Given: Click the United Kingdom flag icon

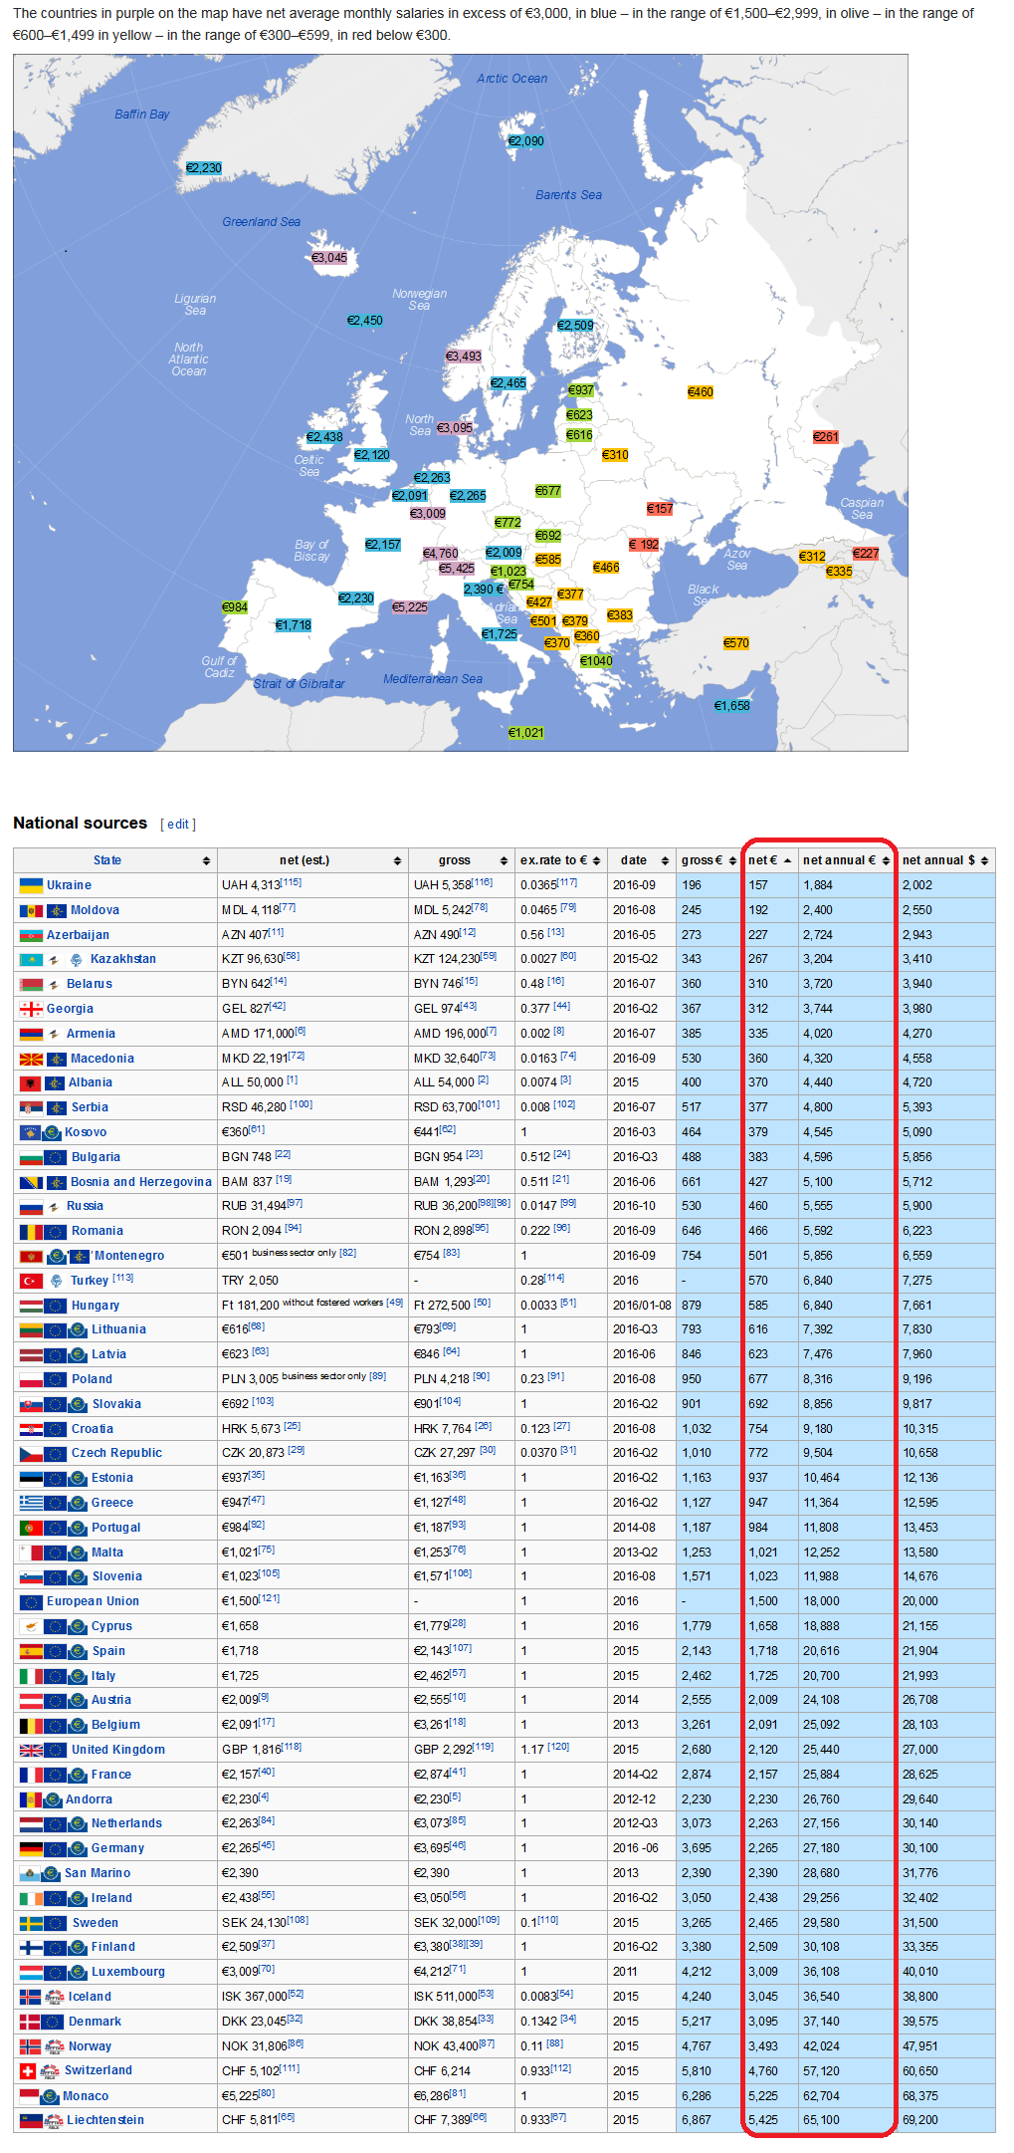Looking at the screenshot, I should [x=31, y=1751].
